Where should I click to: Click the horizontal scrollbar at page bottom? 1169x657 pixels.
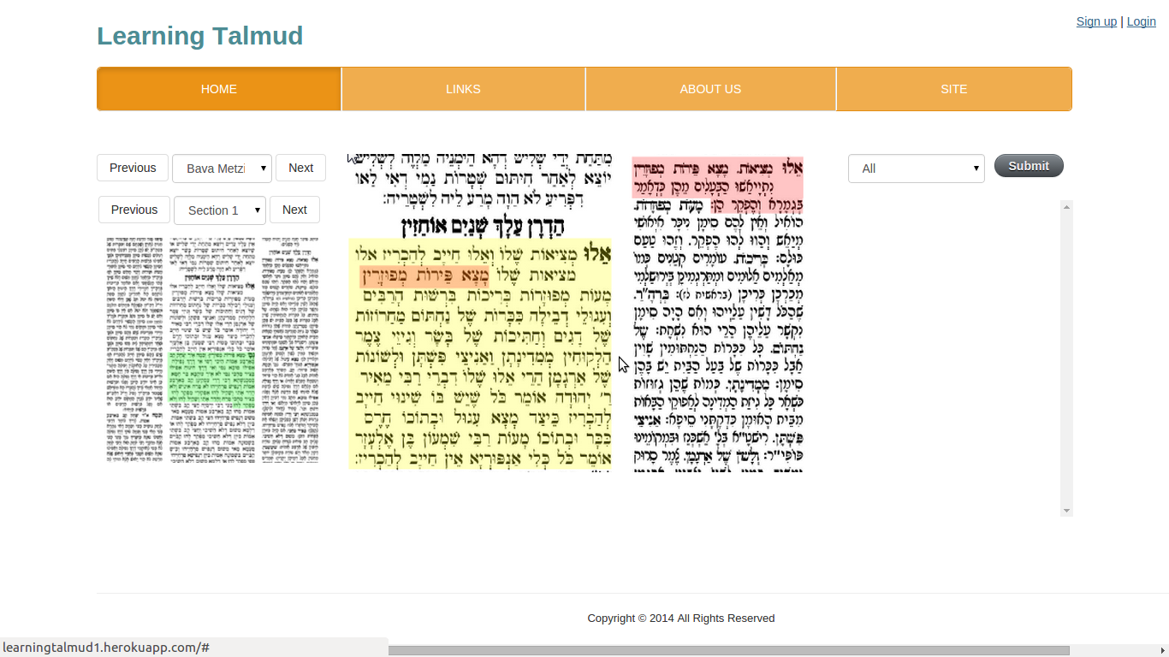point(729,650)
